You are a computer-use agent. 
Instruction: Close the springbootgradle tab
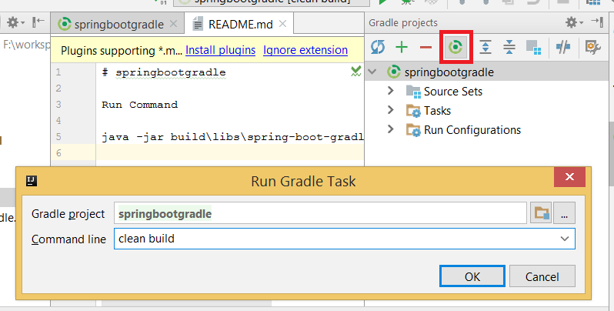click(x=173, y=24)
